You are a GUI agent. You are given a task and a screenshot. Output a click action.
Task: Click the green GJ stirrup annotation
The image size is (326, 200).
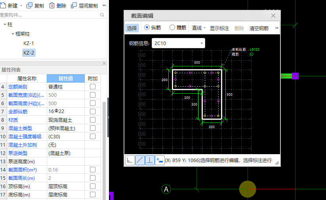[252, 54]
